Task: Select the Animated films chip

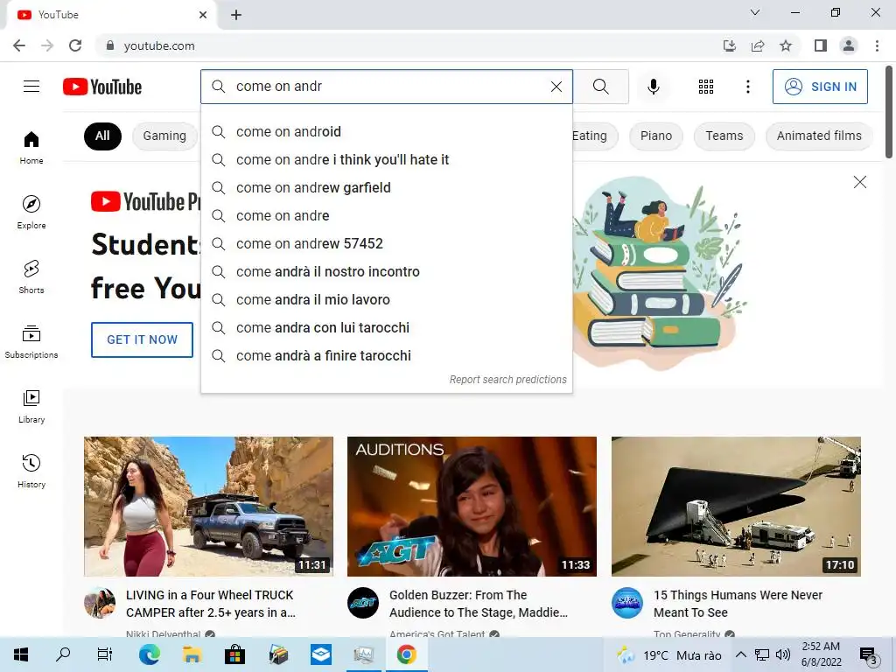Action: [x=819, y=136]
